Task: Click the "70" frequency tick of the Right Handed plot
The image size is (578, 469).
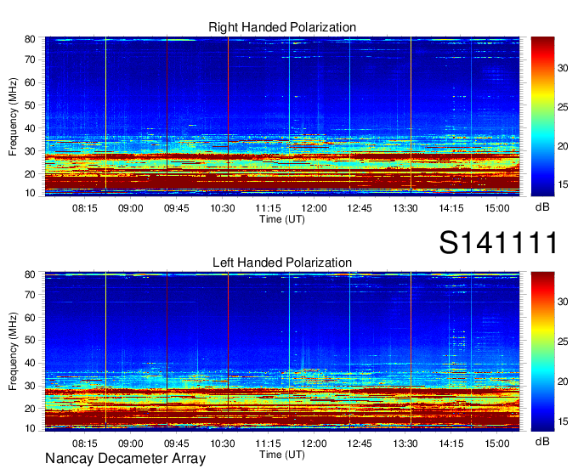Action: 30,59
